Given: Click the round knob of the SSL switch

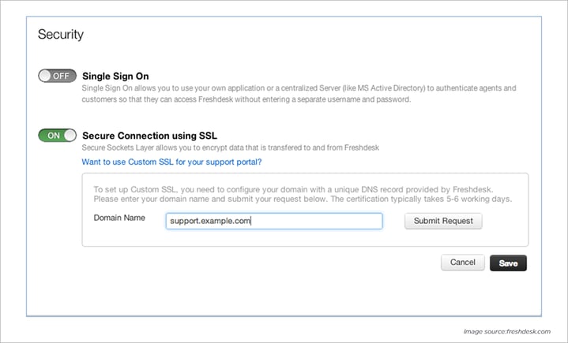Looking at the screenshot, I should click(70, 135).
